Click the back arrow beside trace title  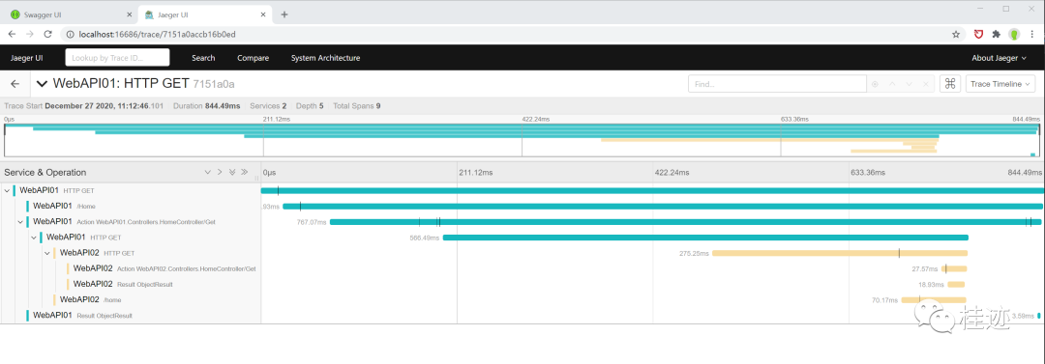[15, 84]
